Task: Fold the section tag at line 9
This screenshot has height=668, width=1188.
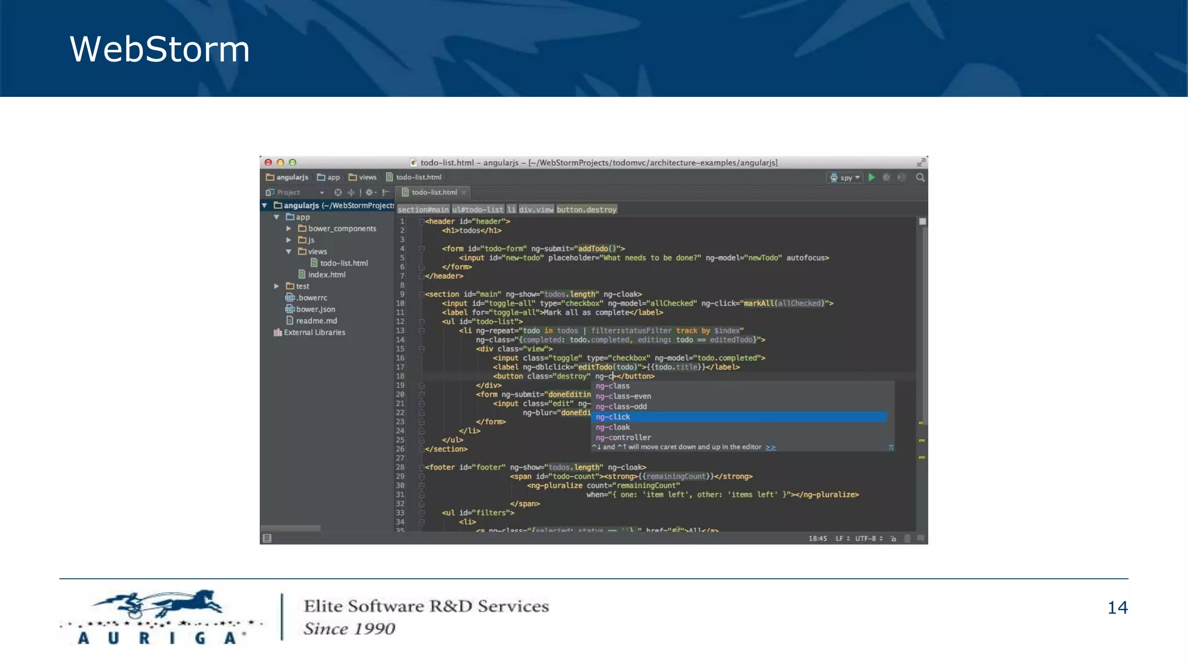Action: pos(422,295)
